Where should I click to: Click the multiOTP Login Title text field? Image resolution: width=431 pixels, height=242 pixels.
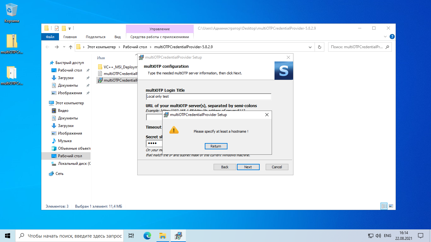coord(208,96)
